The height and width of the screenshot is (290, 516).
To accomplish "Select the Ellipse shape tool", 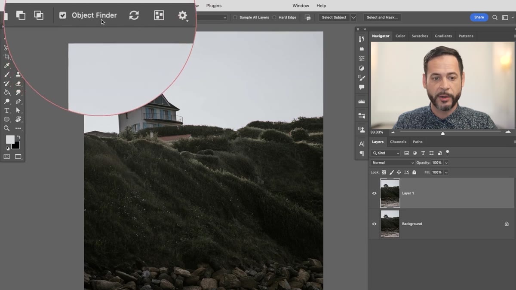I will tap(6, 120).
